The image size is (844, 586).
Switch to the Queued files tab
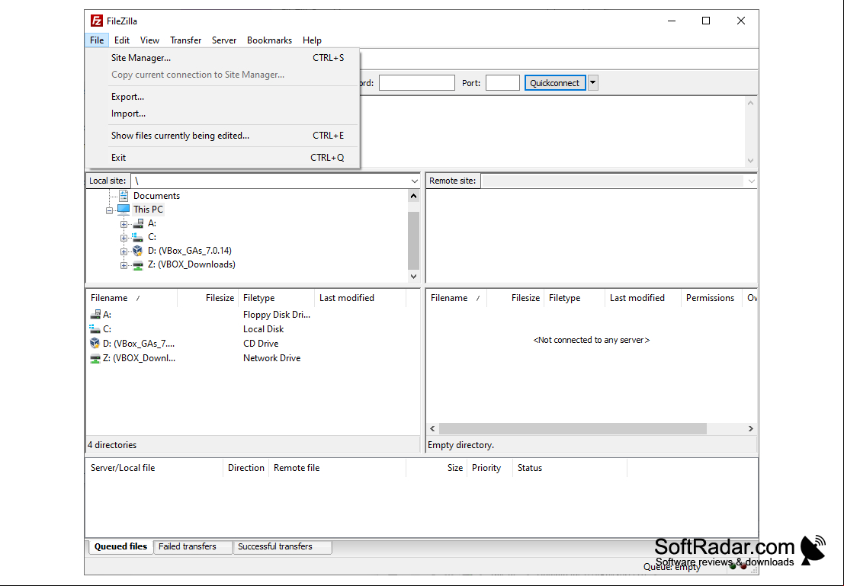point(120,546)
